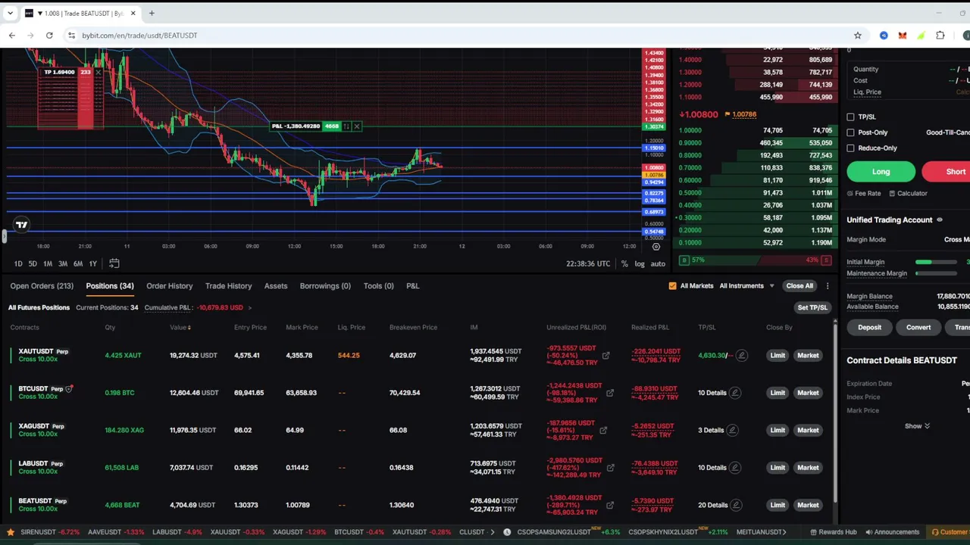Cancel the TP 1.69400 order label on chart
The image size is (970, 545).
coord(98,72)
